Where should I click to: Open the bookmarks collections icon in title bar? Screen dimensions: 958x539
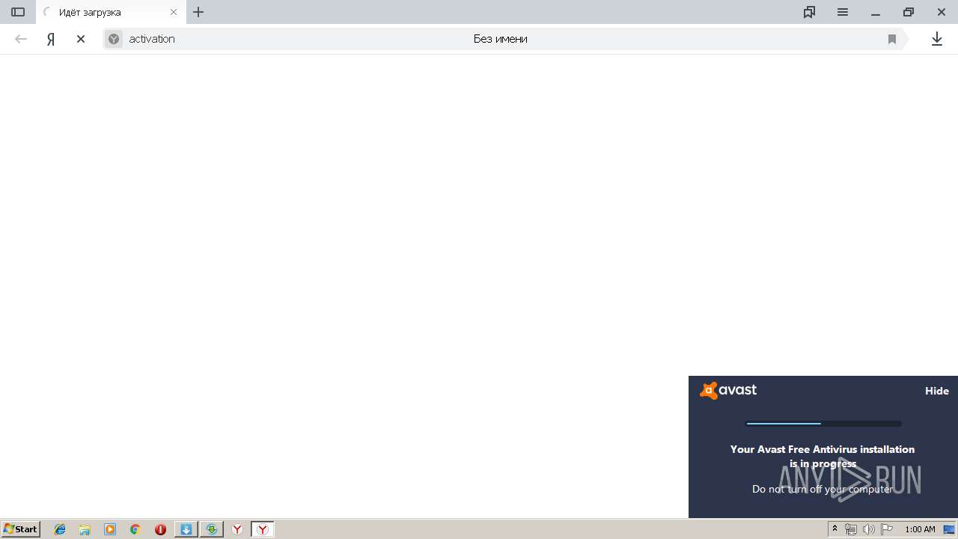click(809, 12)
